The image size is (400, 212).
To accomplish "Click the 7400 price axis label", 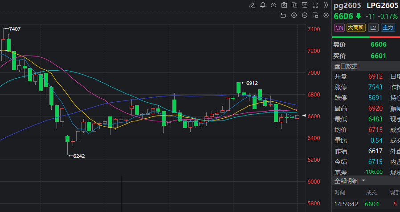I will click(314, 29).
